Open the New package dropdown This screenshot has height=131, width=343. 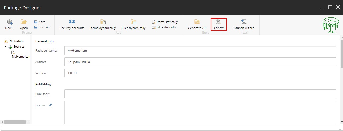click(x=10, y=24)
